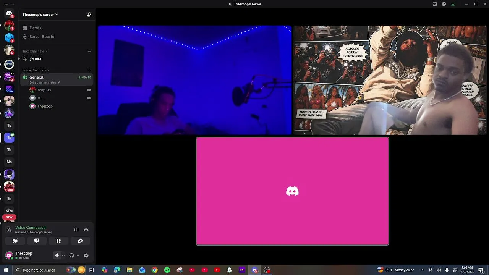Screen dimensions: 489x275
Task: Open File Explorer from taskbar
Action: pos(130,270)
